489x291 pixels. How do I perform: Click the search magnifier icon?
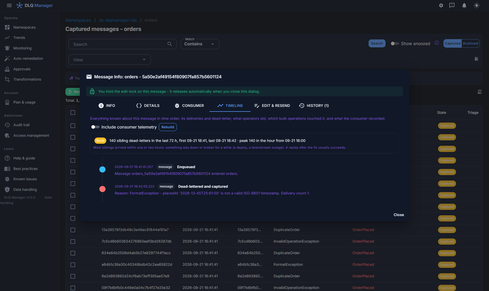[170, 44]
